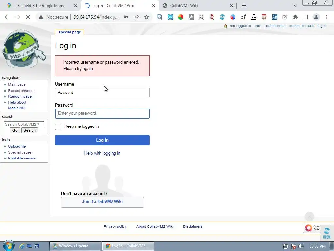Toggle the browser side panel icon

pyautogui.click(x=306, y=17)
